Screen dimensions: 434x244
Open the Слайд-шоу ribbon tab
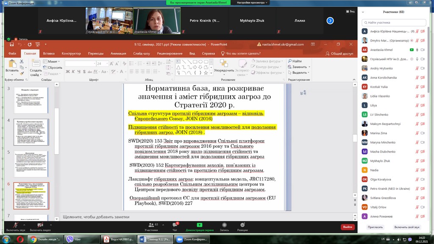(141, 54)
